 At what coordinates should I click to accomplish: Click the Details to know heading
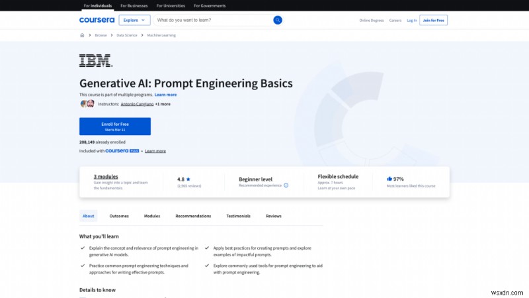click(97, 290)
